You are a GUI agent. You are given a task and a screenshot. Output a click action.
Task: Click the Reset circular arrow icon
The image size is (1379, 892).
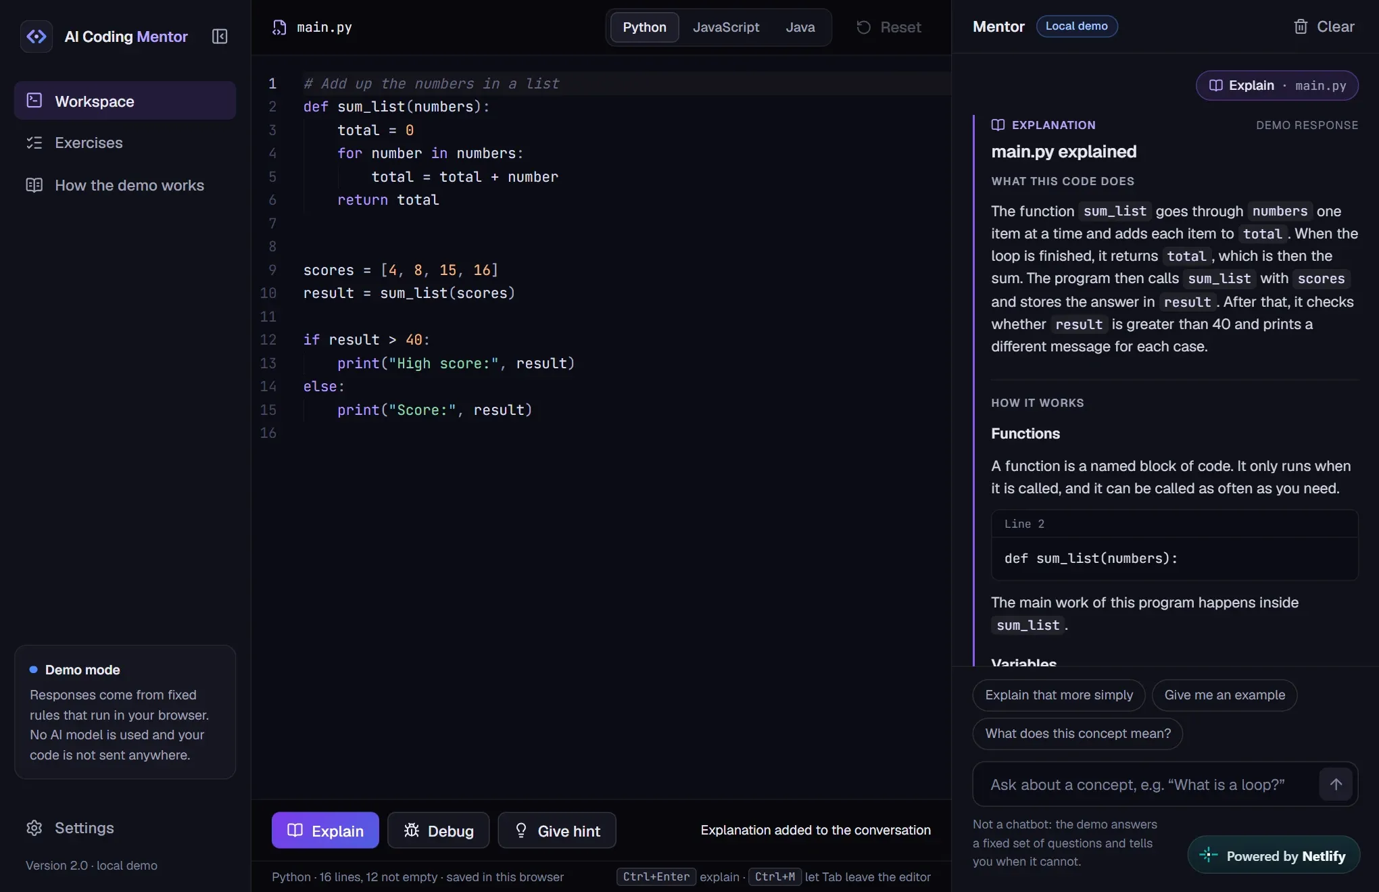click(x=863, y=27)
